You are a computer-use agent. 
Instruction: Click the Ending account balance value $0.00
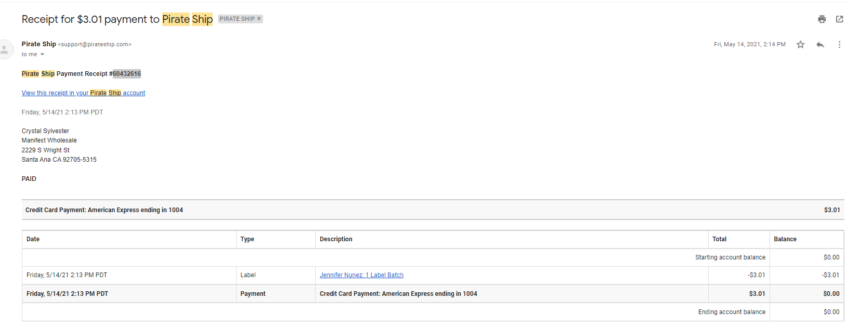[x=831, y=312]
